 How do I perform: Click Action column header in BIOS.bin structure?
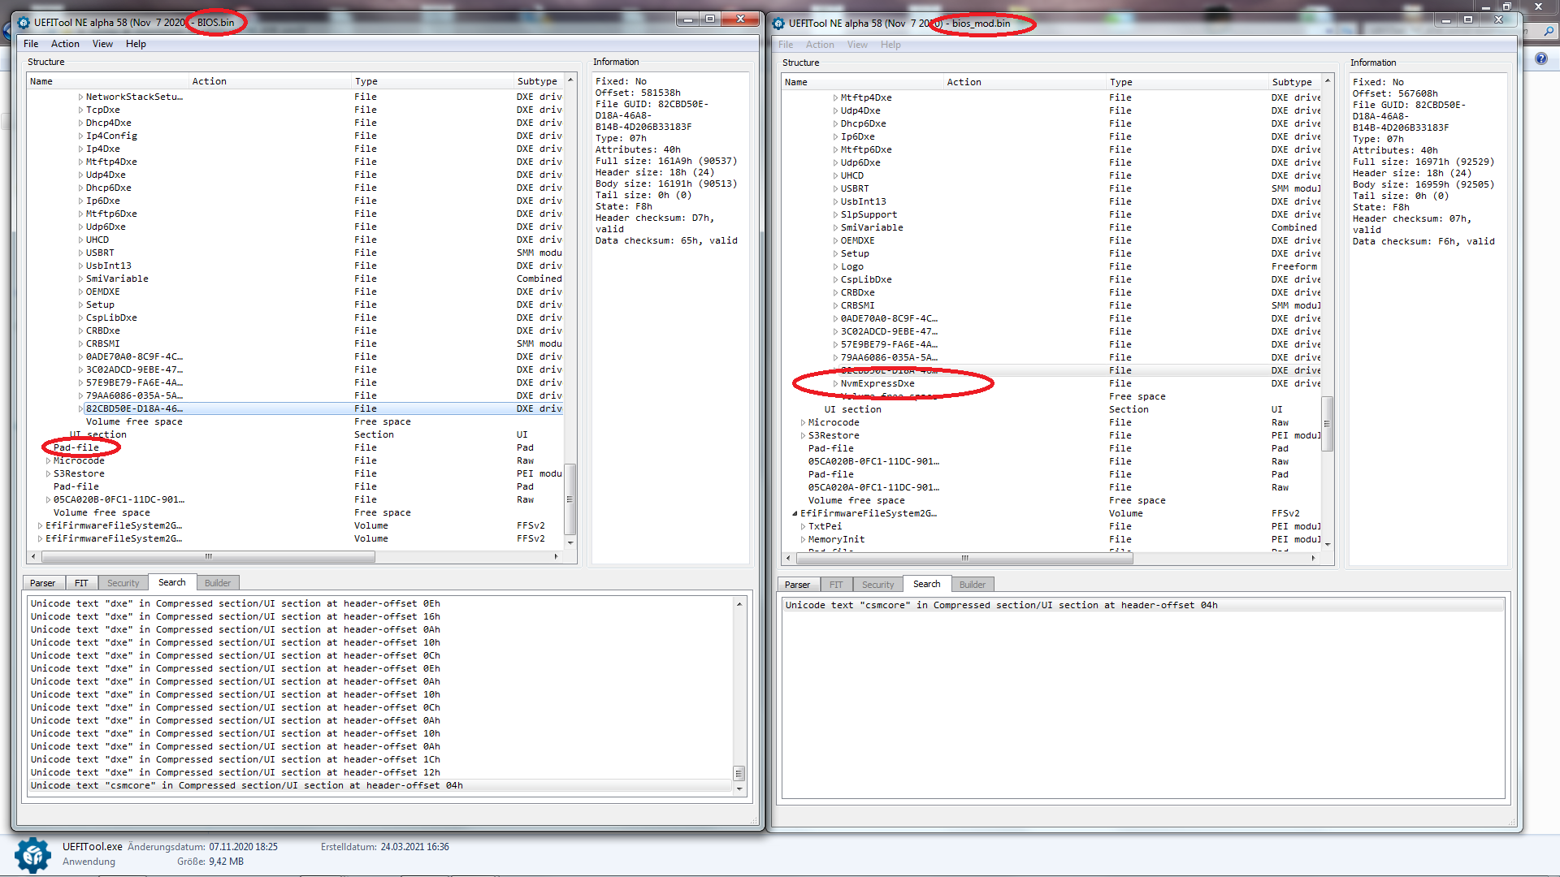tap(270, 81)
